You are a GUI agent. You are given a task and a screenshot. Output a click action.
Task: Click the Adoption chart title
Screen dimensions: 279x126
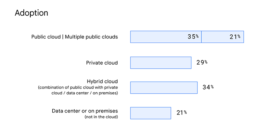coord(31,13)
